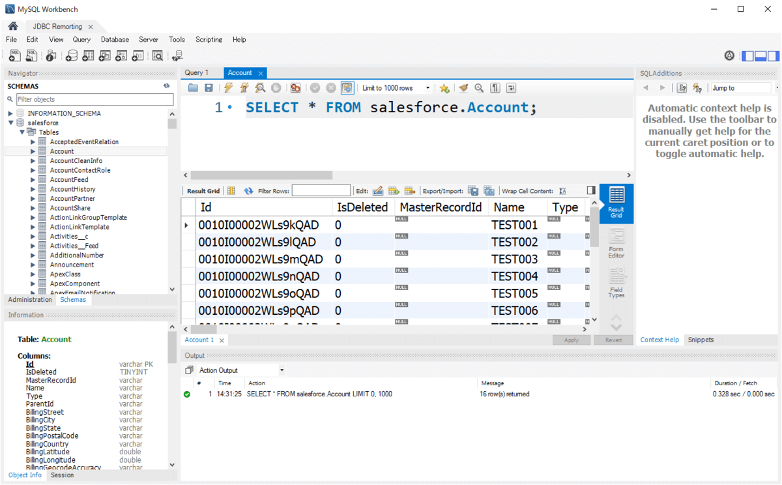Create a new schema from main toolbar
This screenshot has height=485, width=782.
72,57
